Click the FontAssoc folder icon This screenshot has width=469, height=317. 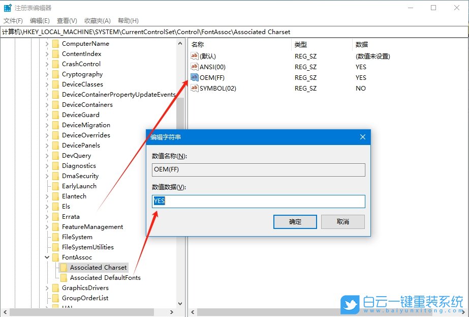(x=56, y=257)
